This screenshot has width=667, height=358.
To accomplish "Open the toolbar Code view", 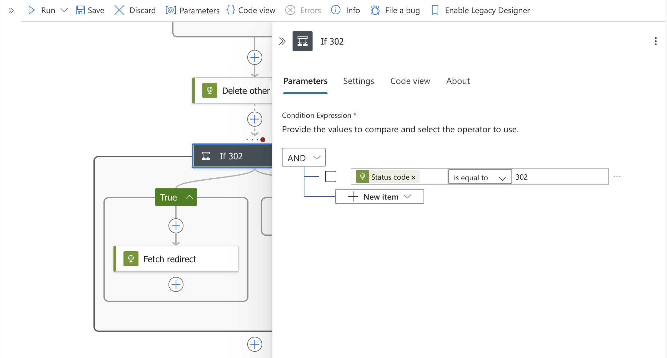I will click(251, 10).
